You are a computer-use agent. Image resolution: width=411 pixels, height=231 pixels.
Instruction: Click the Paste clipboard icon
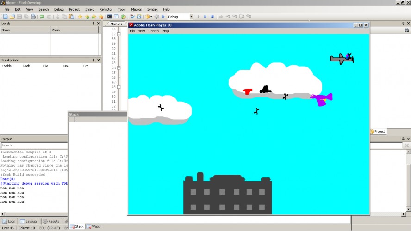point(71,17)
